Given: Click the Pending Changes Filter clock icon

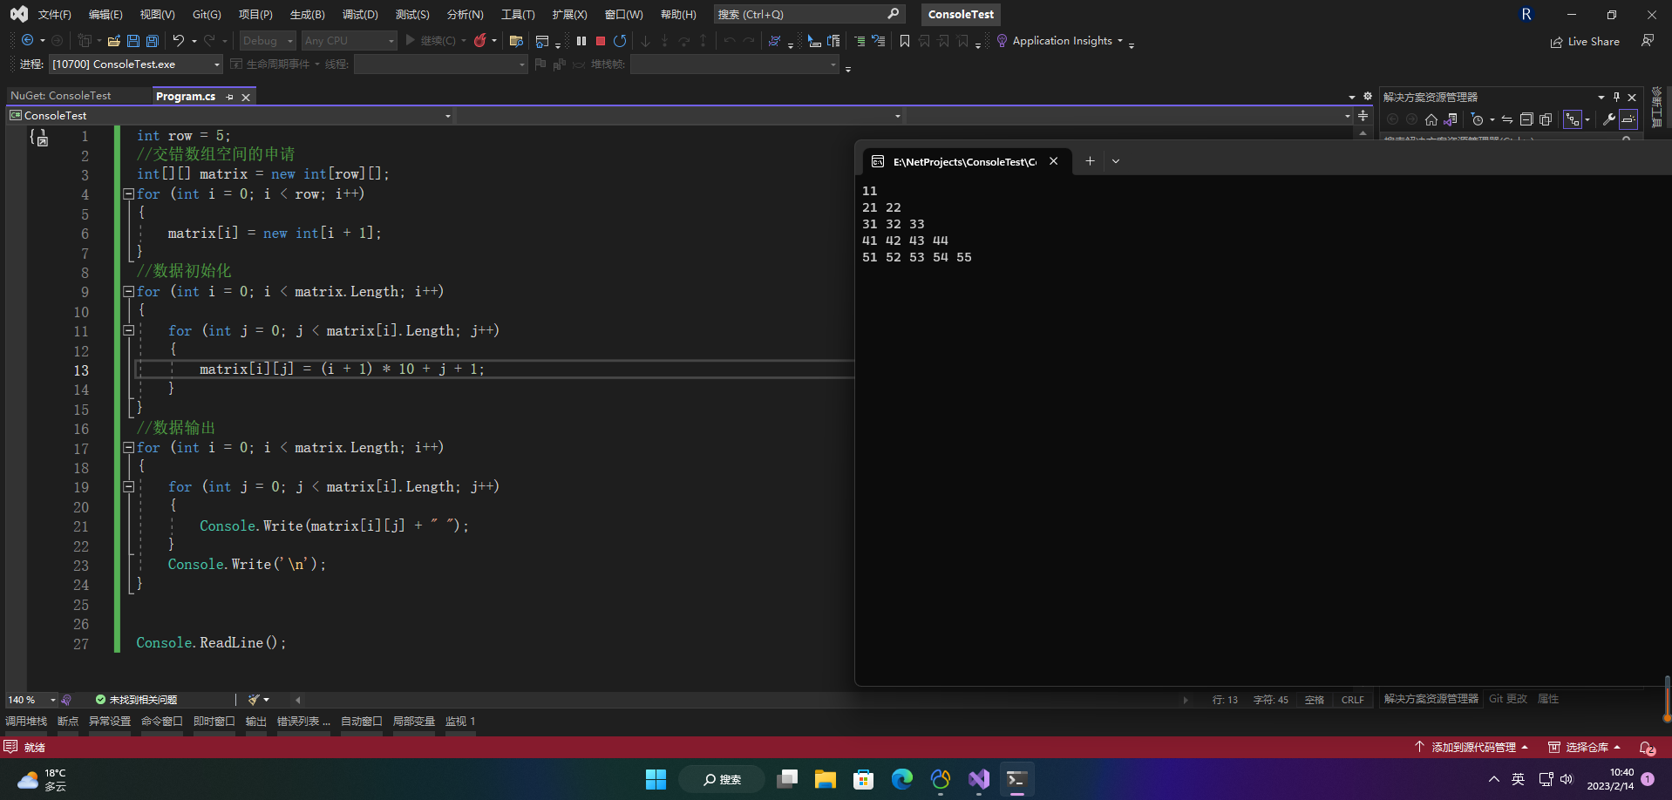Looking at the screenshot, I should (x=1477, y=119).
